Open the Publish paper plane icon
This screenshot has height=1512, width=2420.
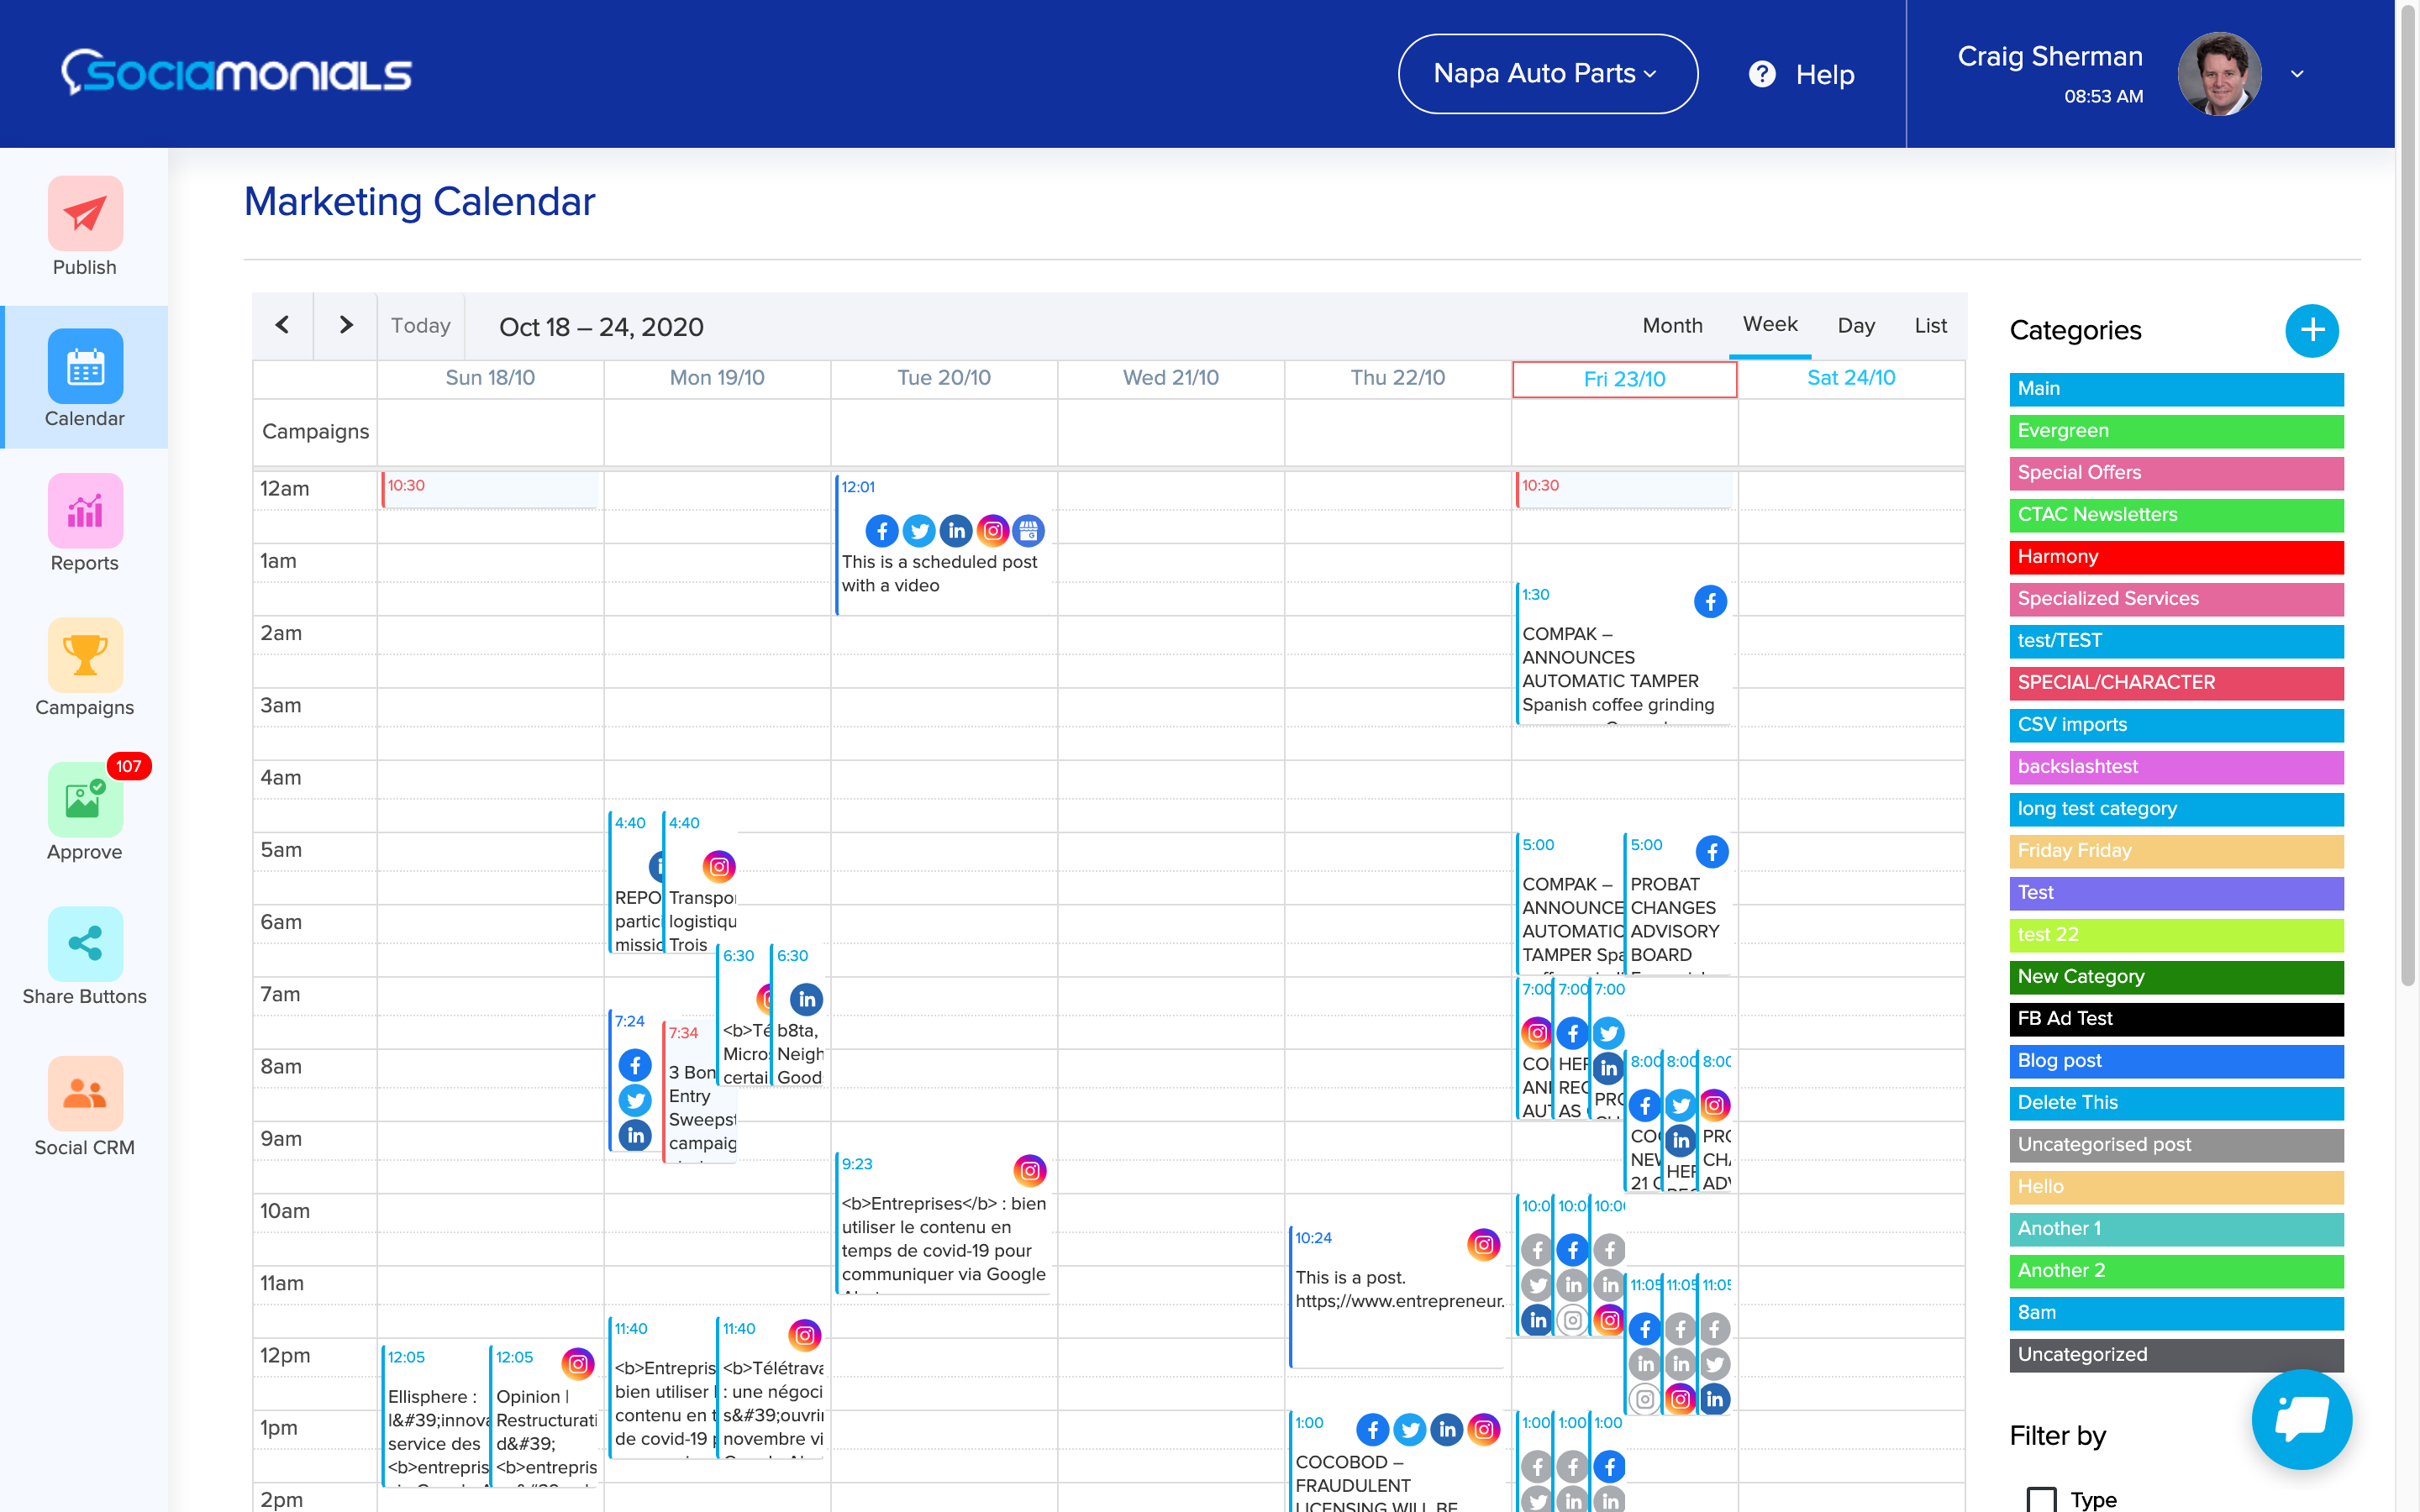85,213
